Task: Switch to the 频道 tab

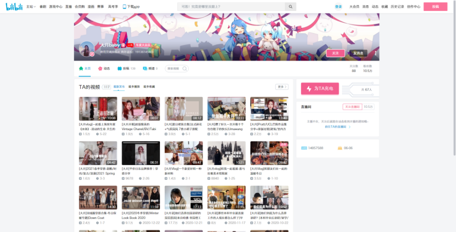Action: click(x=150, y=69)
